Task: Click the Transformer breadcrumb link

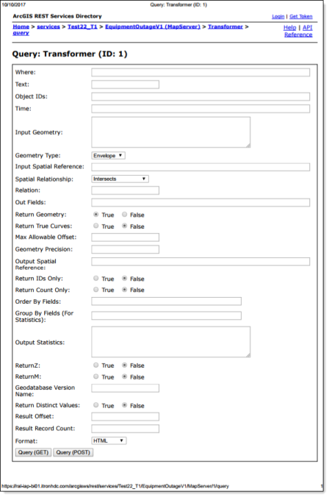Action: tap(225, 26)
